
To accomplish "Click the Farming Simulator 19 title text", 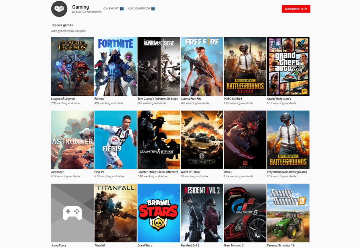I will pos(281,245).
